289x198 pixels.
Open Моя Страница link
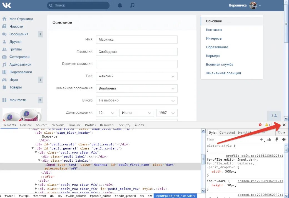[x=21, y=19]
